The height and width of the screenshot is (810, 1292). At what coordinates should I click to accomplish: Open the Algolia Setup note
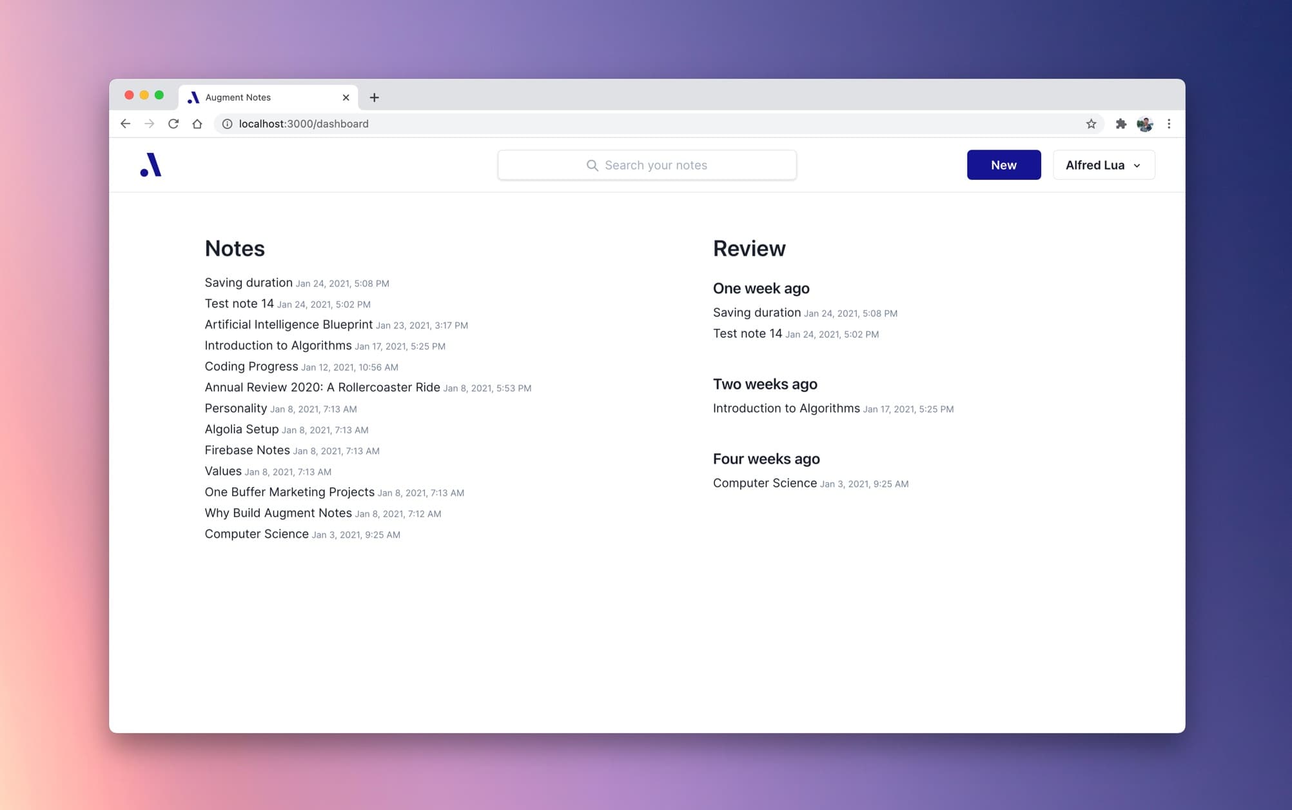pos(242,430)
